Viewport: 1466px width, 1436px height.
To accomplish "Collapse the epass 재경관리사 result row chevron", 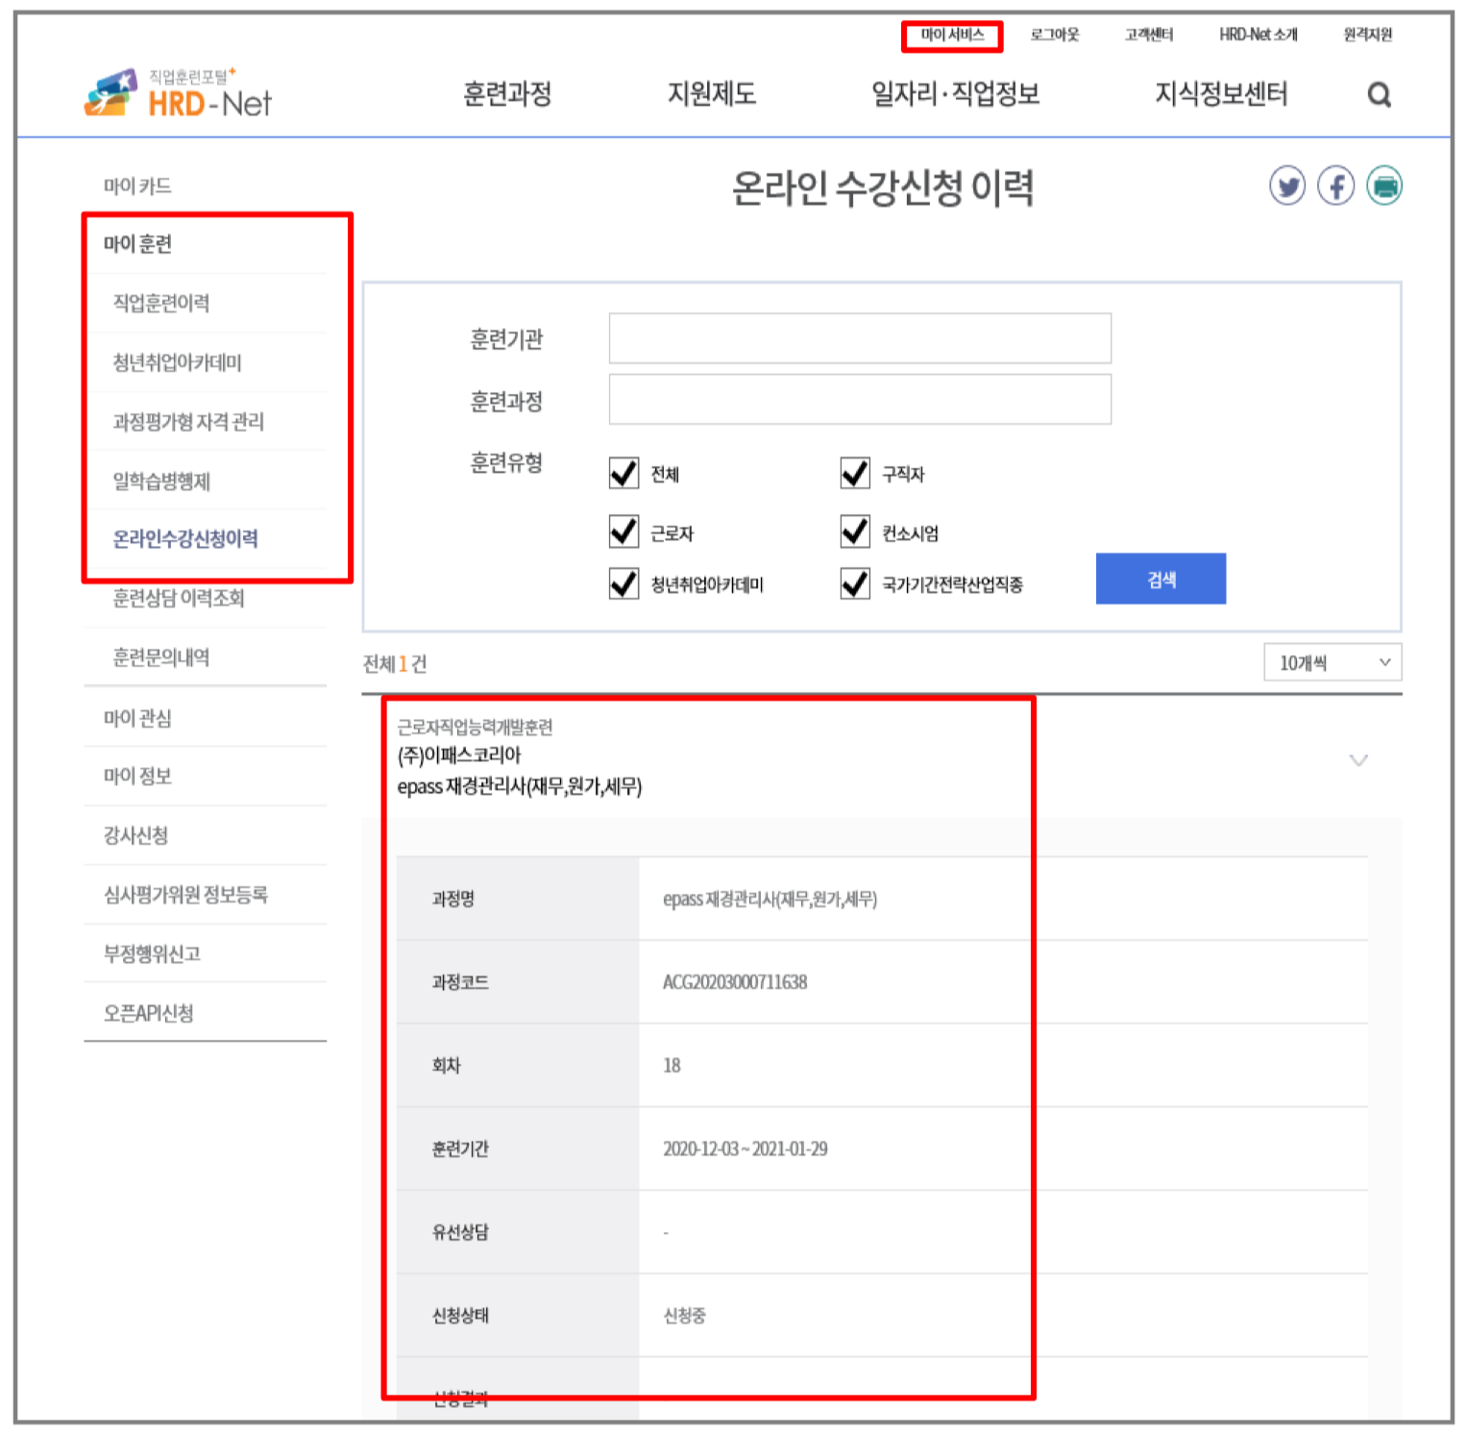I will pyautogui.click(x=1358, y=760).
